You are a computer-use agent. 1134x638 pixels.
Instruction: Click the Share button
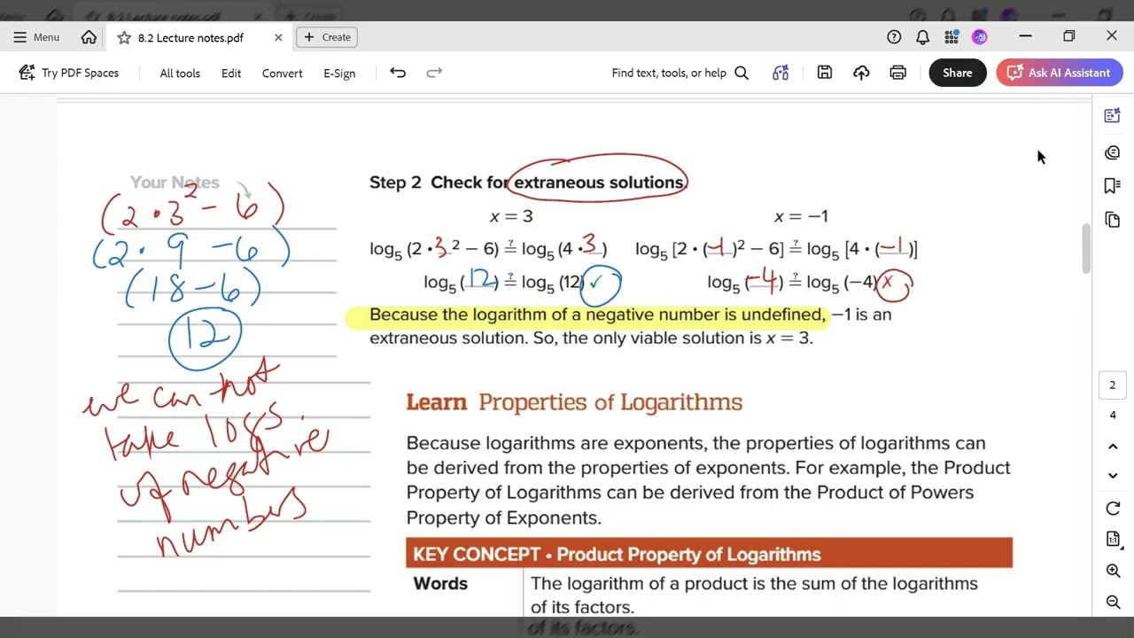click(958, 73)
